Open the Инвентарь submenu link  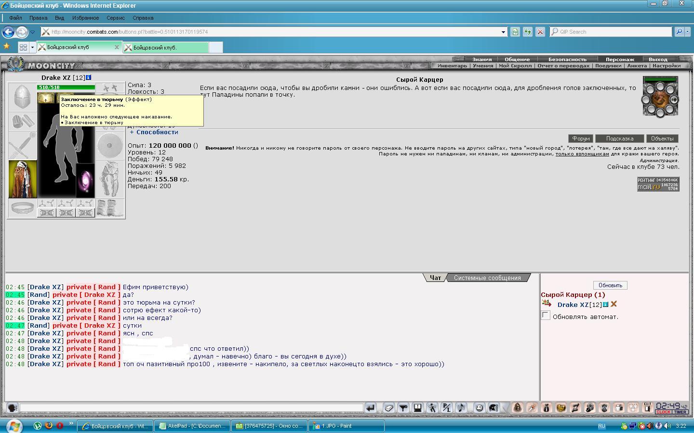pyautogui.click(x=452, y=65)
